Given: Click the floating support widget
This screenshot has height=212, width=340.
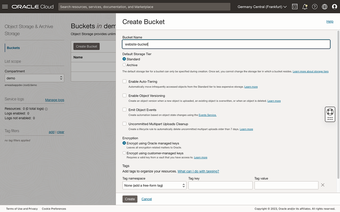Looking at the screenshot, I should click(330, 114).
